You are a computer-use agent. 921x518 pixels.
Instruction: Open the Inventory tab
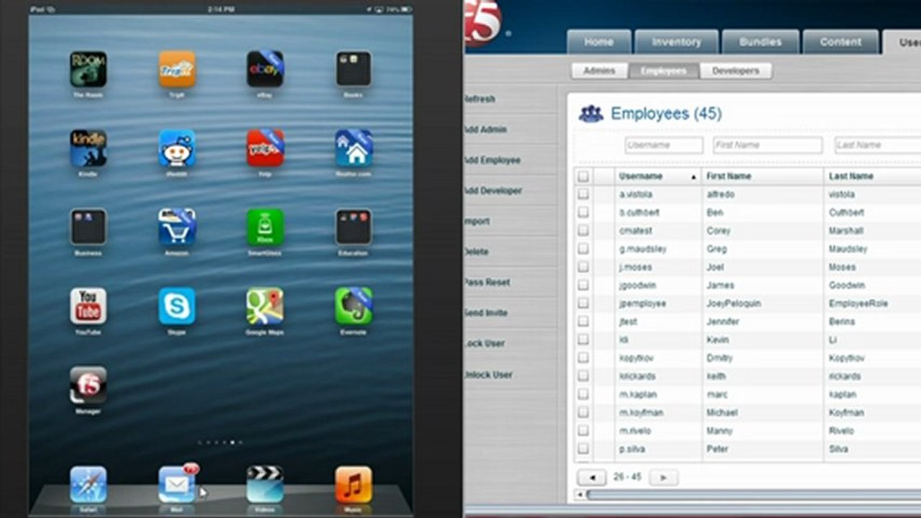coord(676,42)
